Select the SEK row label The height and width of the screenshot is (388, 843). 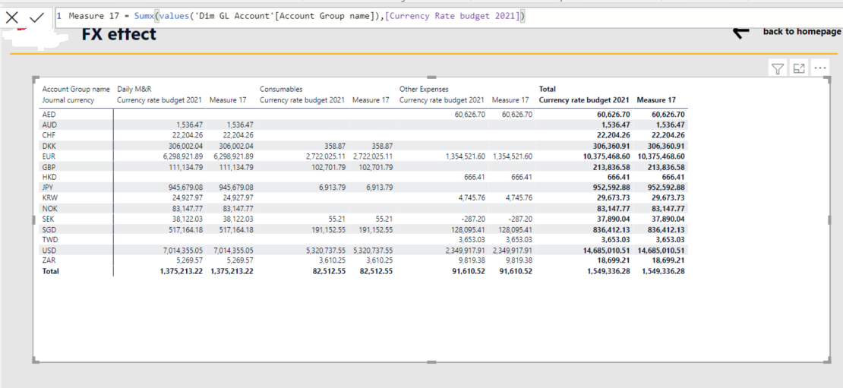pyautogui.click(x=49, y=219)
